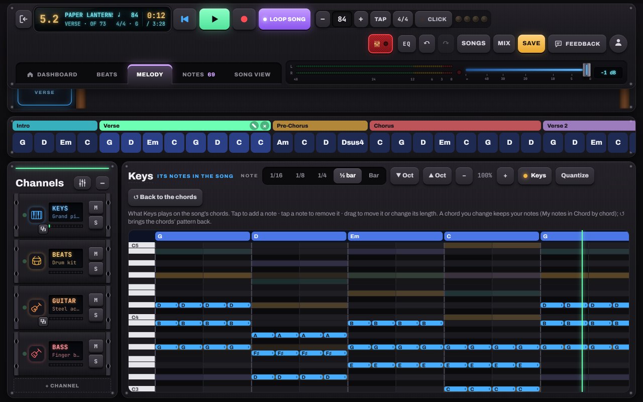The width and height of the screenshot is (643, 402).
Task: Open the Song View tab
Action: click(252, 74)
